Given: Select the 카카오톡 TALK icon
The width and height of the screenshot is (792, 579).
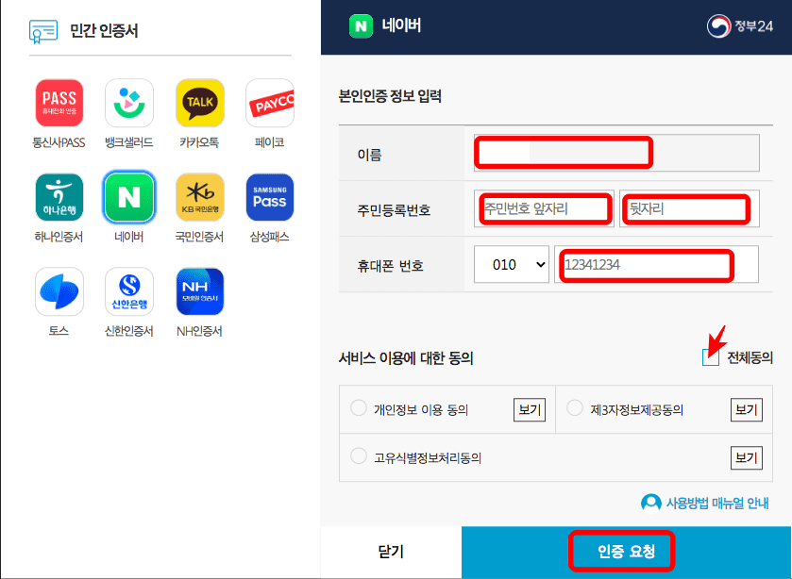Looking at the screenshot, I should (x=200, y=103).
